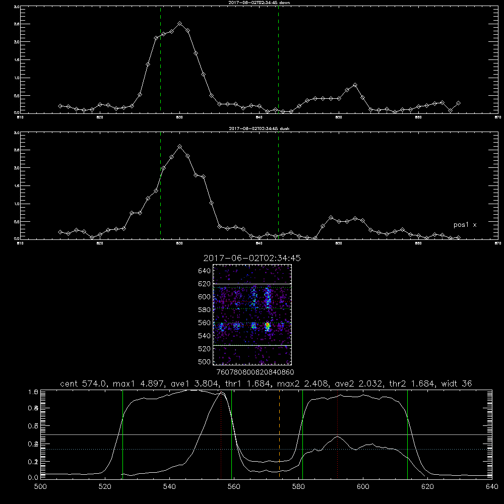The image size is (504, 504).
Task: Click the image's 560 y-axis label
Action: [x=205, y=323]
